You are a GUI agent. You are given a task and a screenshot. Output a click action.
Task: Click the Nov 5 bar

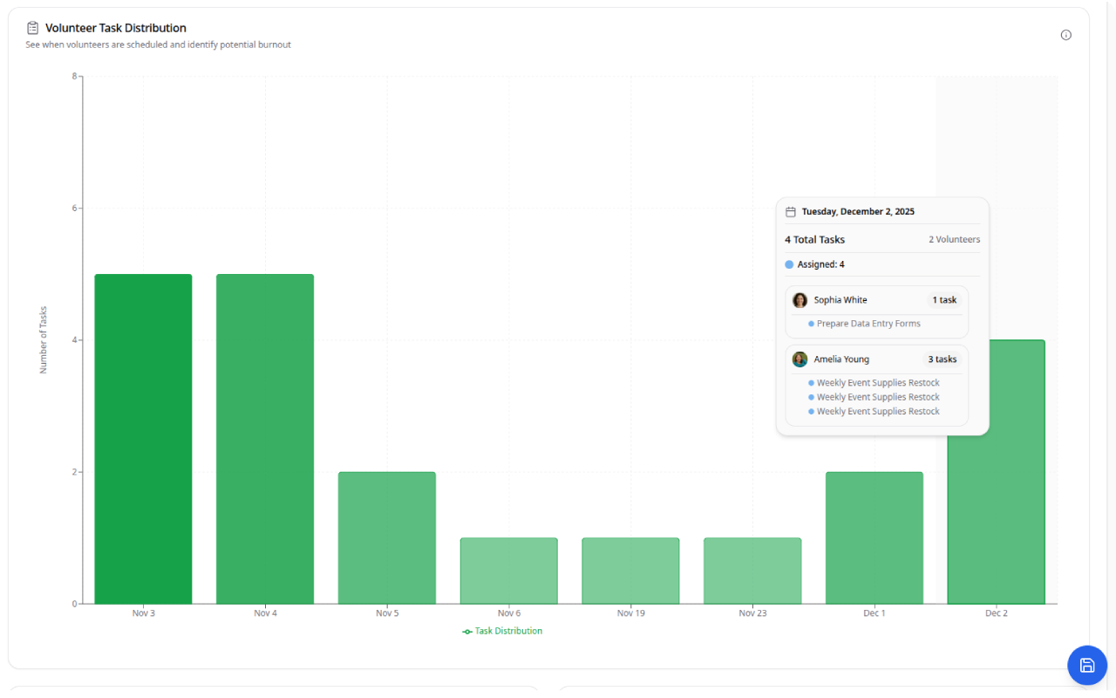(x=387, y=537)
